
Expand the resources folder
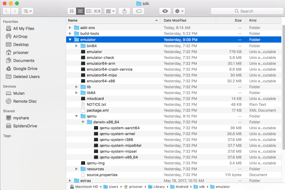point(77,169)
